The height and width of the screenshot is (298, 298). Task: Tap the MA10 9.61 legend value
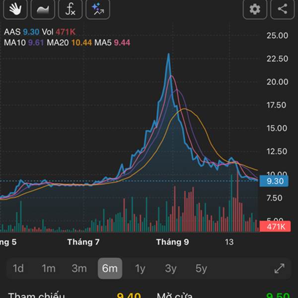tap(24, 43)
